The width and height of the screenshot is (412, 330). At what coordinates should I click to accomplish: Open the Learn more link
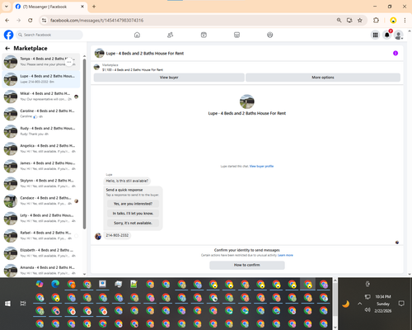coord(285,255)
